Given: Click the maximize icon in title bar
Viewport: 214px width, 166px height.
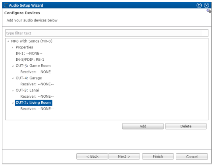Looking at the screenshot, I should (199, 5).
